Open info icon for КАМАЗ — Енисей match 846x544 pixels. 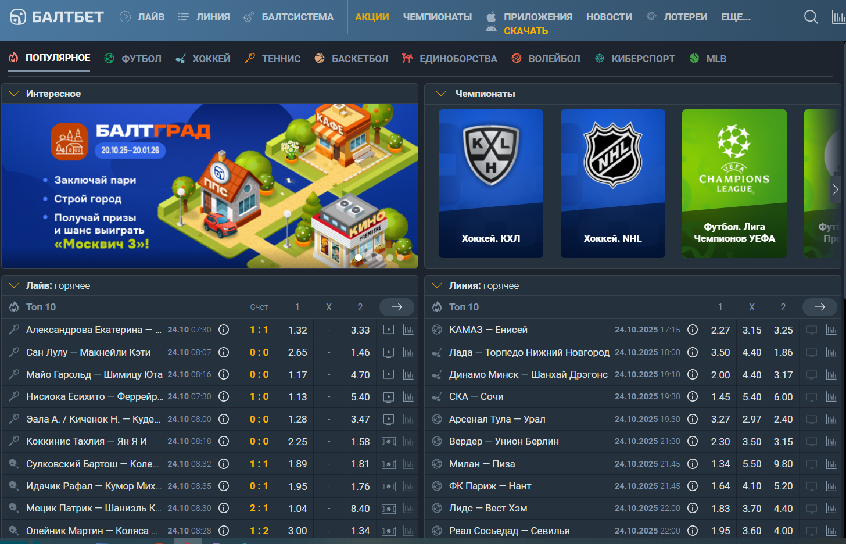(692, 330)
